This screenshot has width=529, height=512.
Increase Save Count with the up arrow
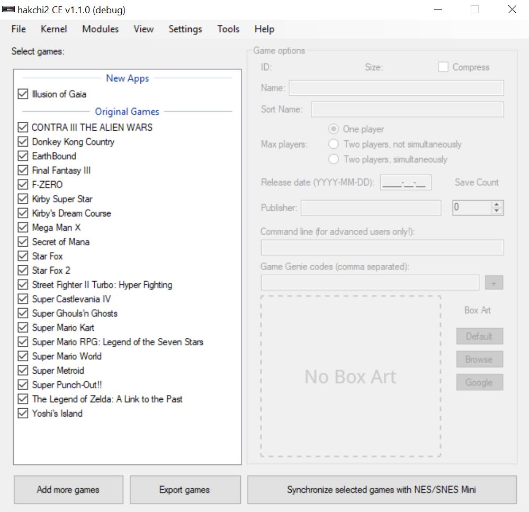click(x=496, y=204)
